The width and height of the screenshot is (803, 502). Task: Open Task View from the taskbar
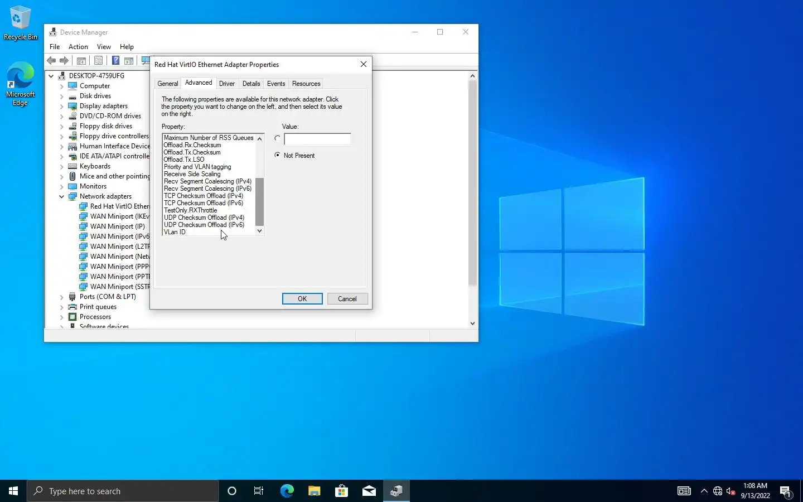click(x=259, y=491)
